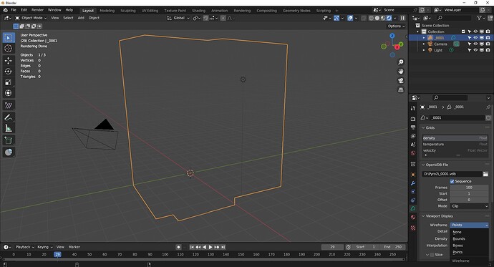Collapse the OpenVDB File panel
This screenshot has width=494, height=267.
pyautogui.click(x=423, y=165)
